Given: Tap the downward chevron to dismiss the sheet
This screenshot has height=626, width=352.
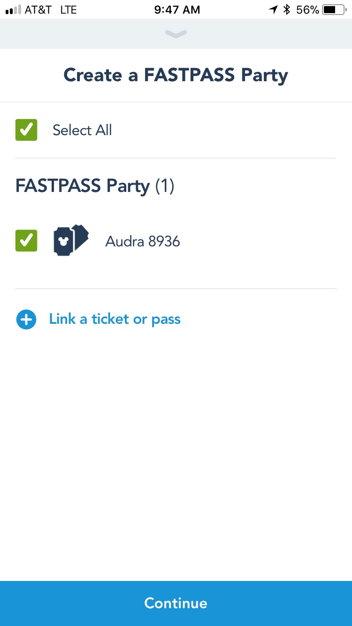Looking at the screenshot, I should coord(176,34).
